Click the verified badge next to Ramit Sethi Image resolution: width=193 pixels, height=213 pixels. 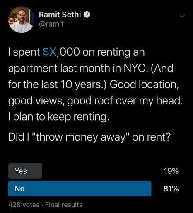coord(87,15)
